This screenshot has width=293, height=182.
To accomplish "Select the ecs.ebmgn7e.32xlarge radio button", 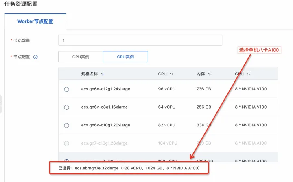I will [66, 161].
